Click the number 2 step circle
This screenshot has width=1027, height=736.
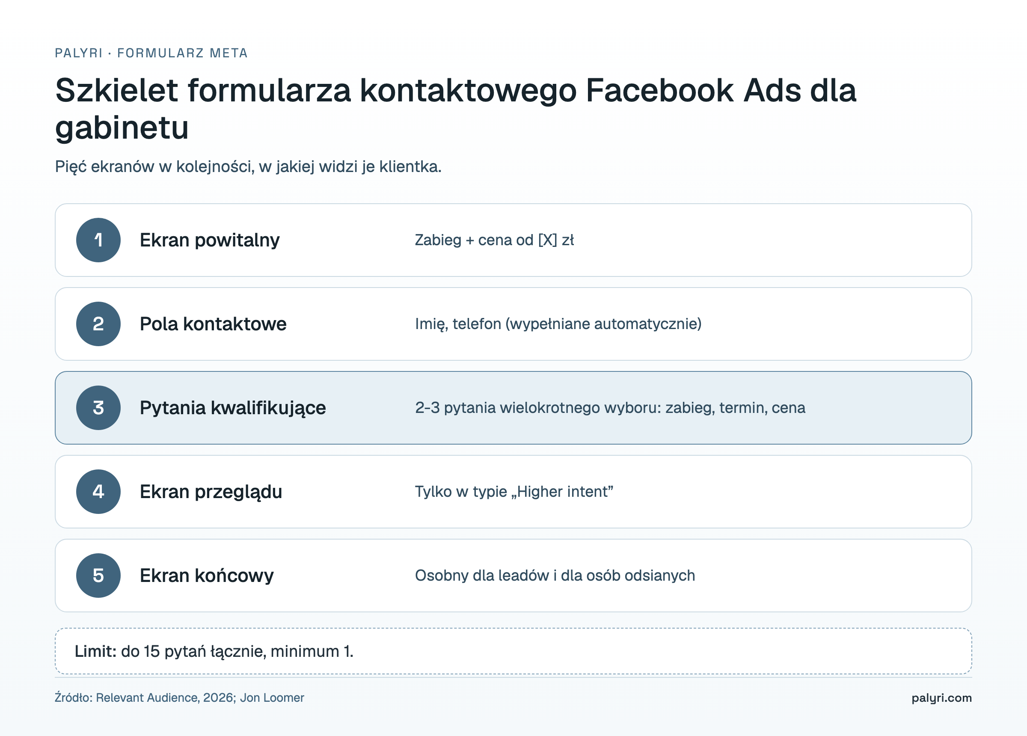[x=98, y=324]
